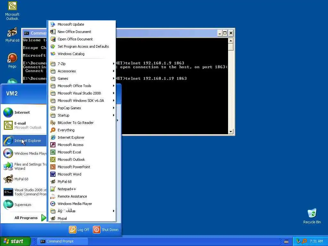Expand the PopCap Games folder
The width and height of the screenshot is (328, 246).
82,108
